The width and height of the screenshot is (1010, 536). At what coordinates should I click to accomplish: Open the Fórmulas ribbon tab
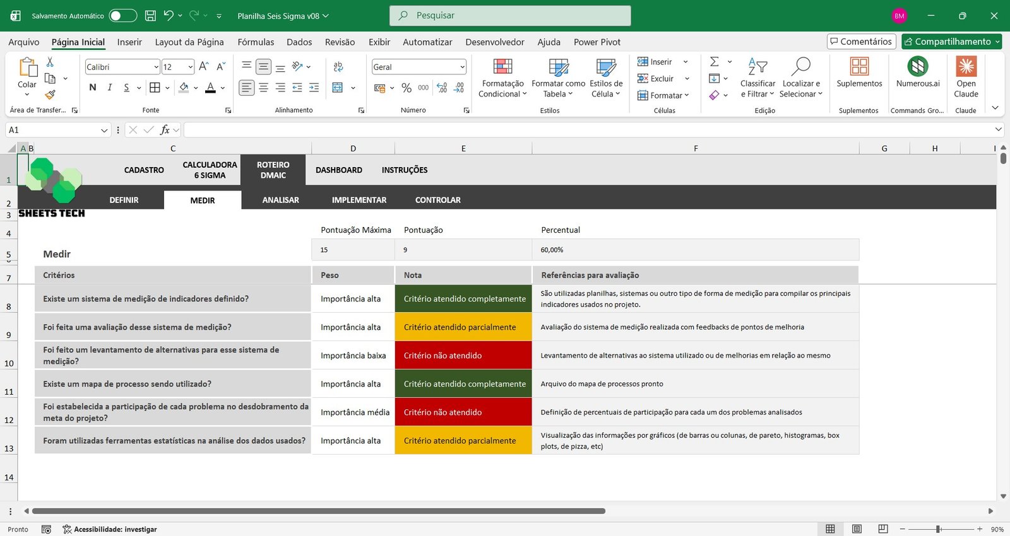tap(256, 42)
